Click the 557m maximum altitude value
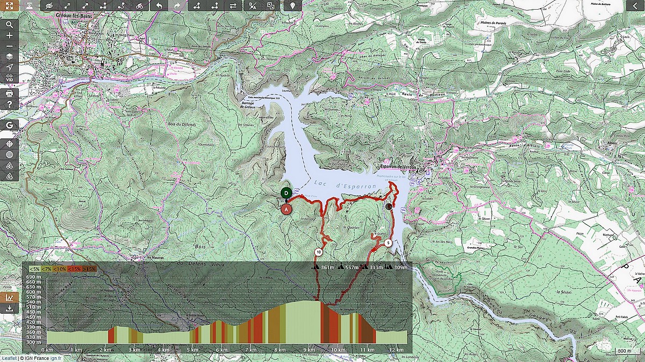This screenshot has width=645, height=362. pos(352,267)
